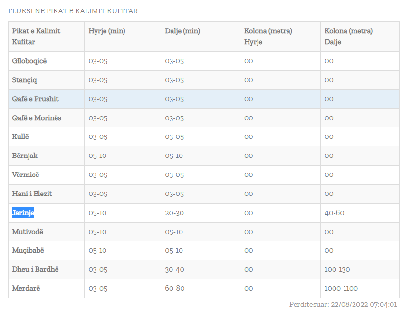Click the Kullë row label
402x312 pixels.
coord(20,136)
